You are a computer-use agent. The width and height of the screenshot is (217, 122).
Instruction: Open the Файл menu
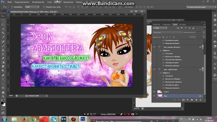tap(9, 2)
